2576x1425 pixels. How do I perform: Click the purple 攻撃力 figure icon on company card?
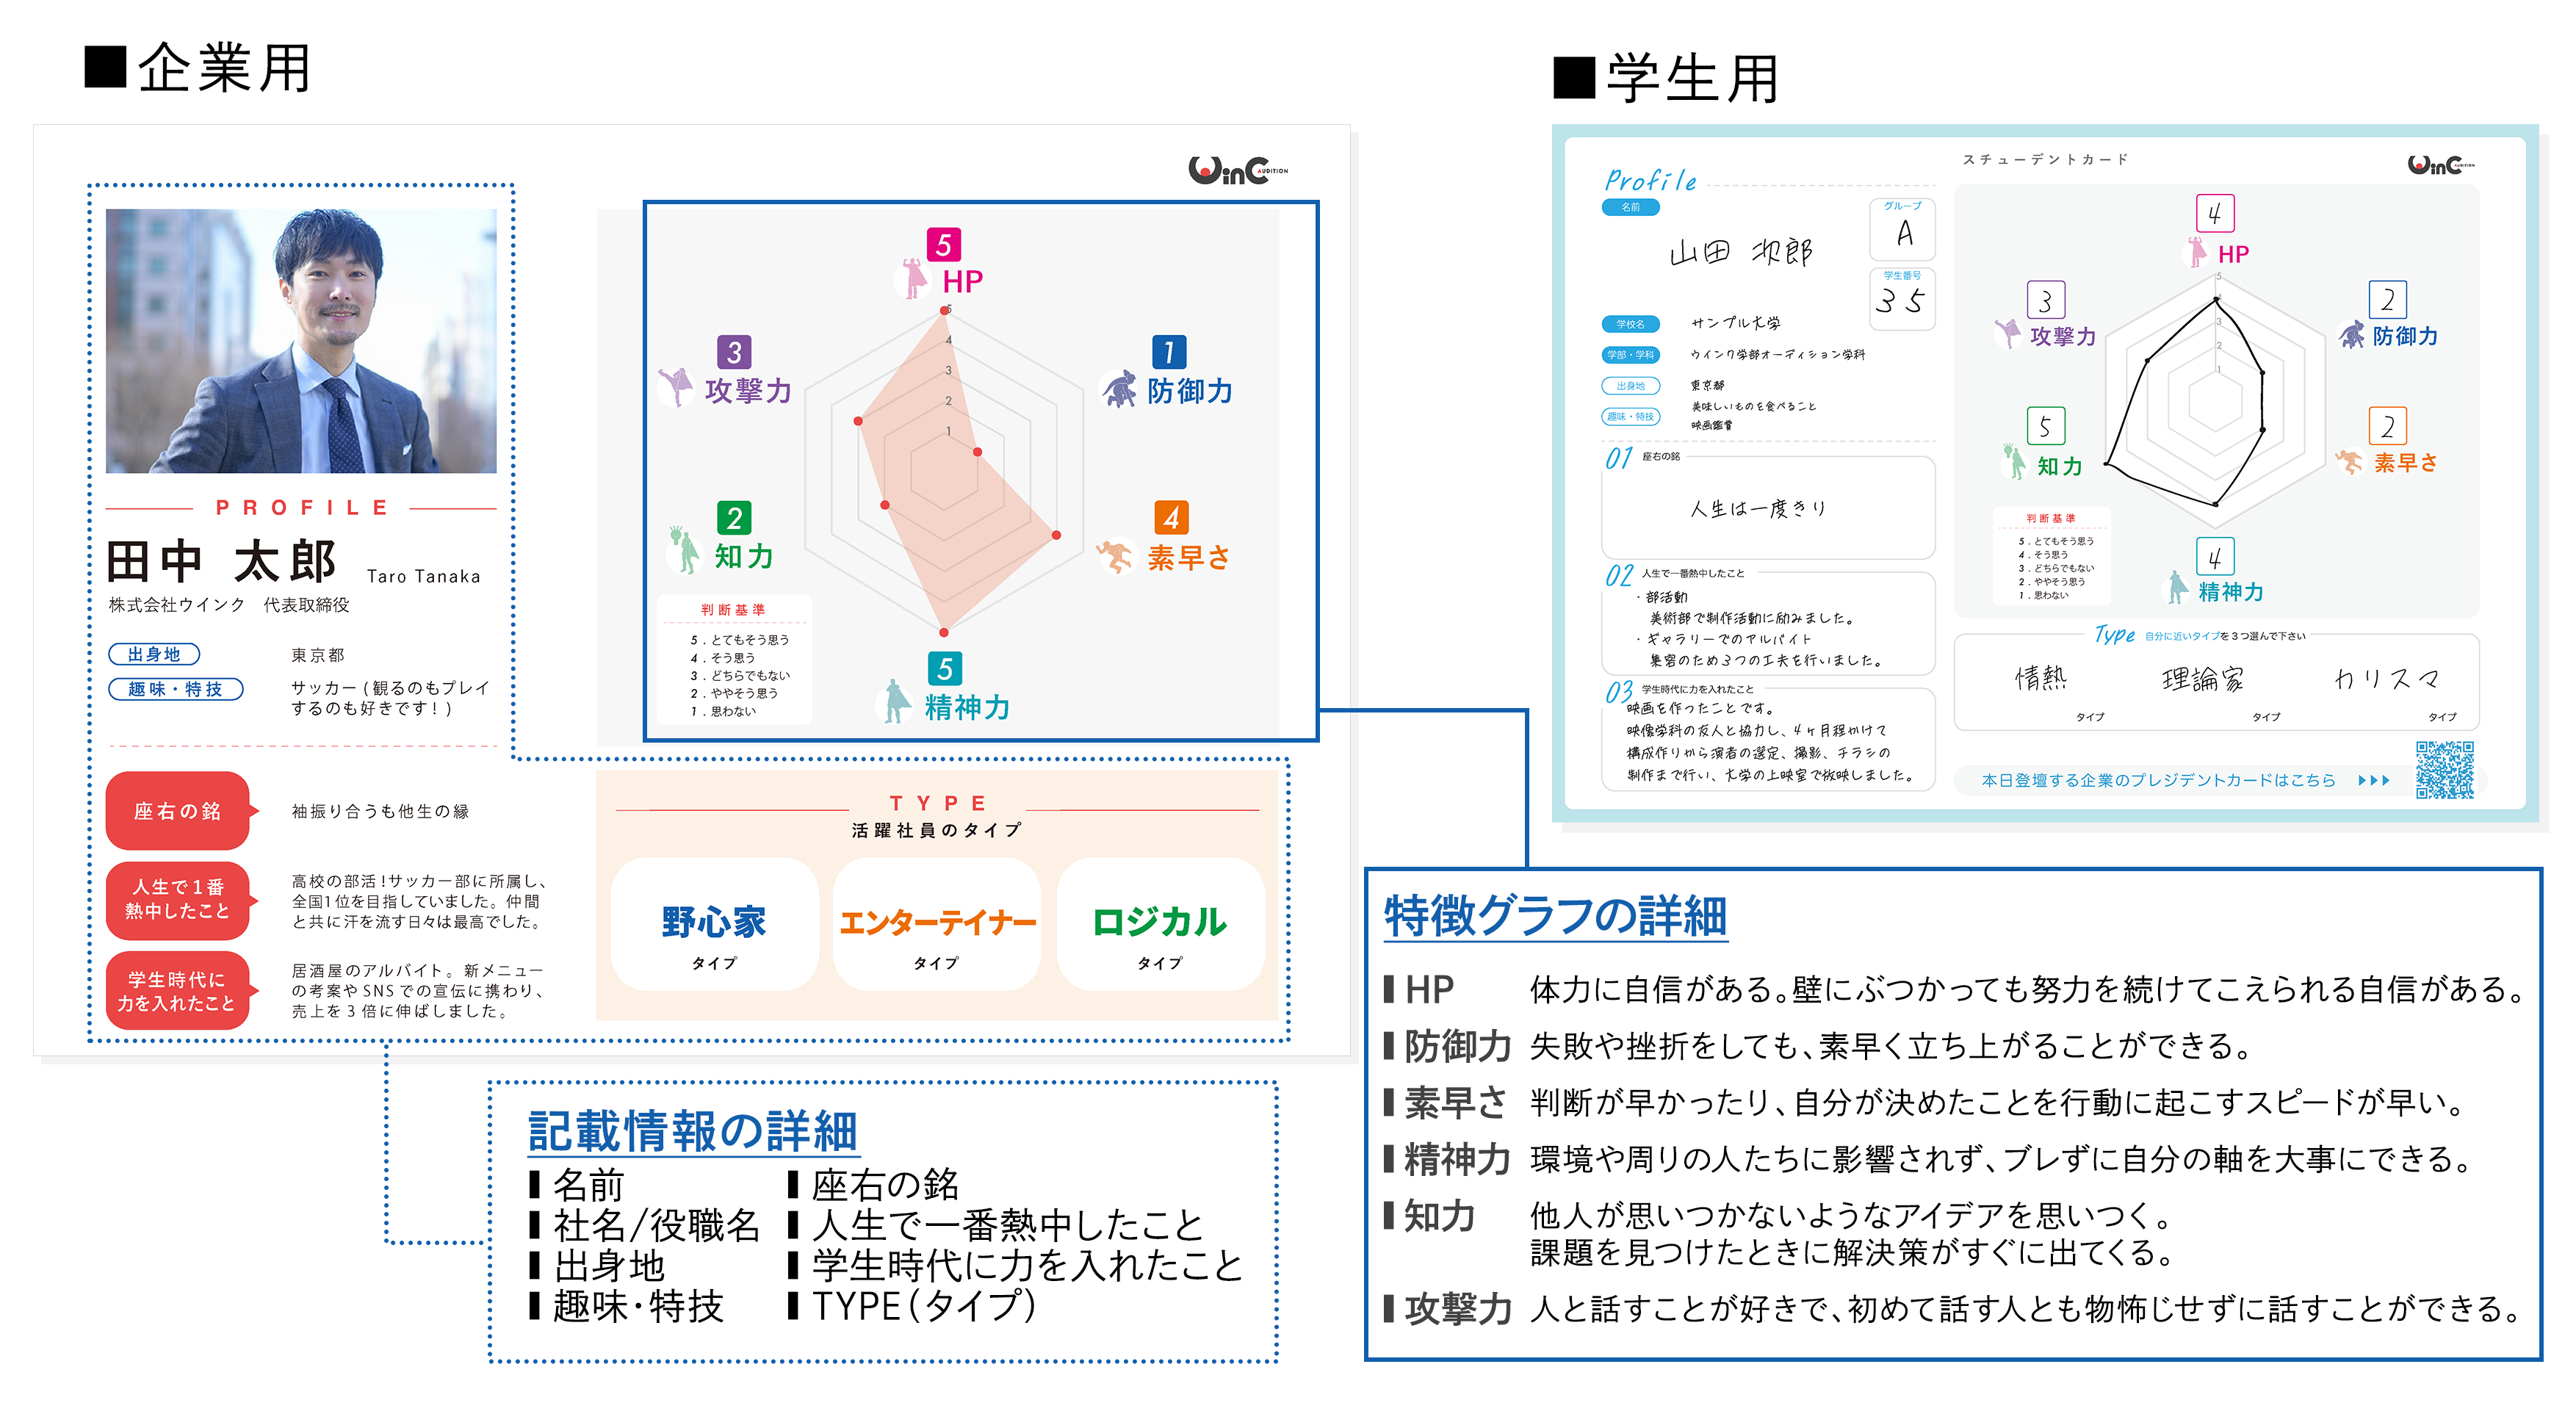click(x=676, y=386)
